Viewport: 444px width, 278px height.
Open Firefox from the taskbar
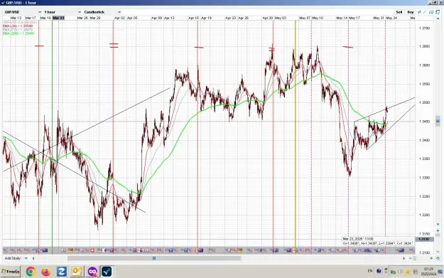point(46,272)
